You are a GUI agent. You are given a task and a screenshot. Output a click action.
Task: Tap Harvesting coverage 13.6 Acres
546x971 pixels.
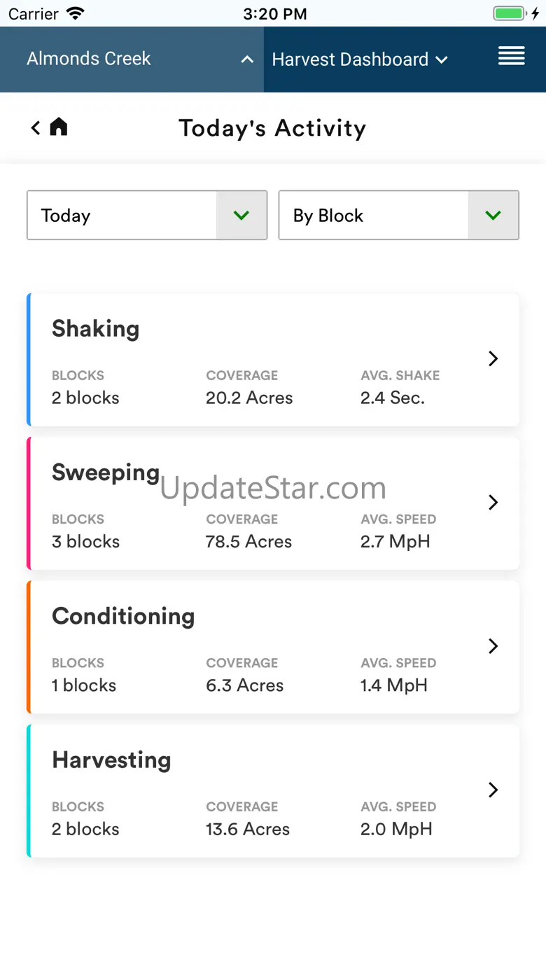[x=248, y=829]
